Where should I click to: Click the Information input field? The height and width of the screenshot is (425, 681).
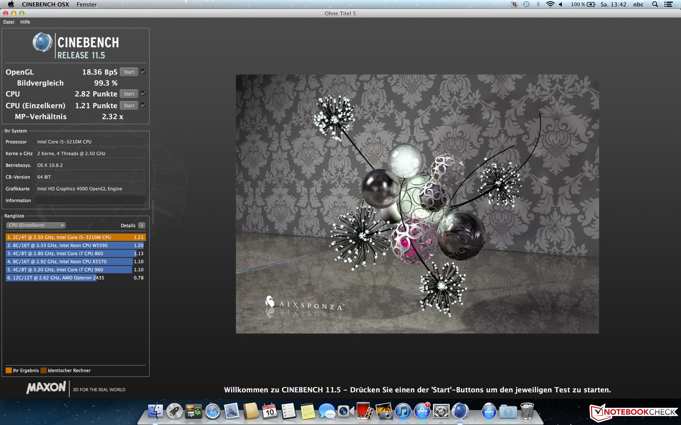pos(90,200)
